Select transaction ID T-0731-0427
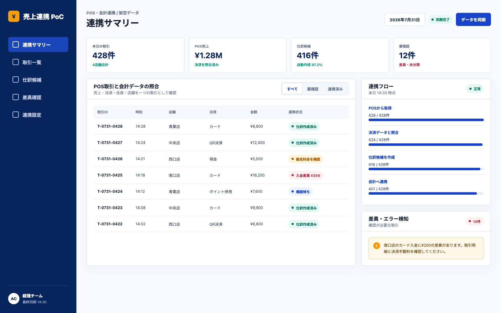Viewport: 501px width, 313px height. click(110, 143)
